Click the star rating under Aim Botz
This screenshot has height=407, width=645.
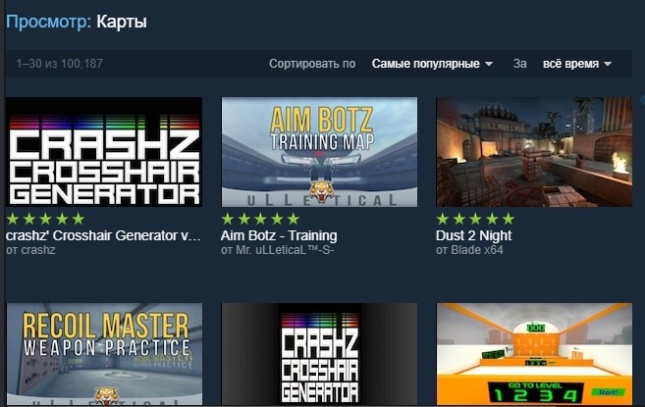pos(260,219)
